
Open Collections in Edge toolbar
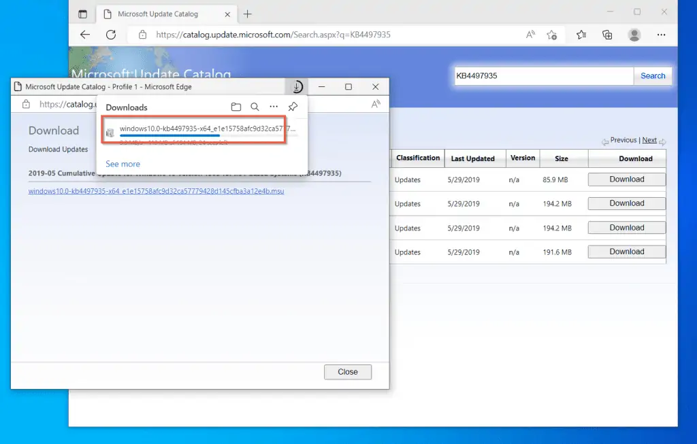click(x=607, y=35)
